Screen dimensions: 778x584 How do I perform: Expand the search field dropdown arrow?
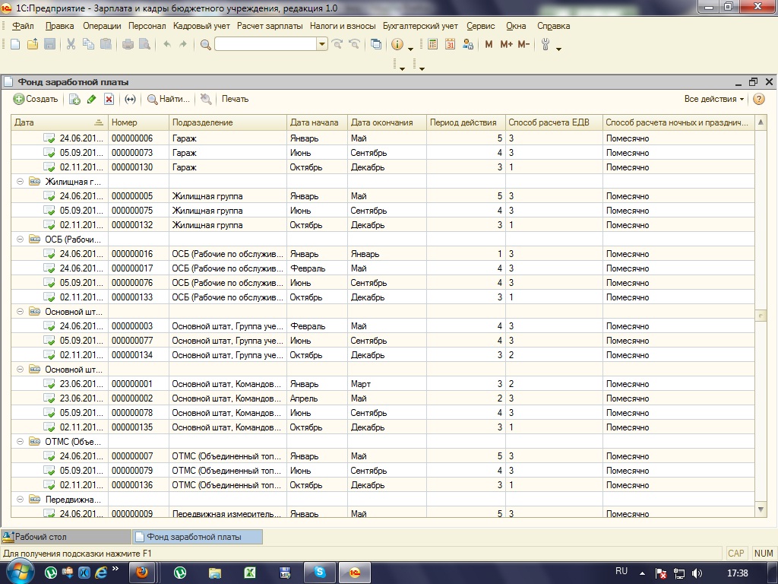click(x=322, y=45)
